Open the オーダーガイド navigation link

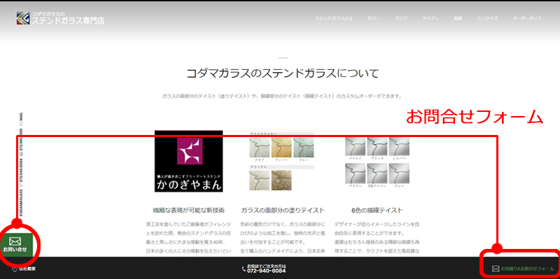pos(527,18)
